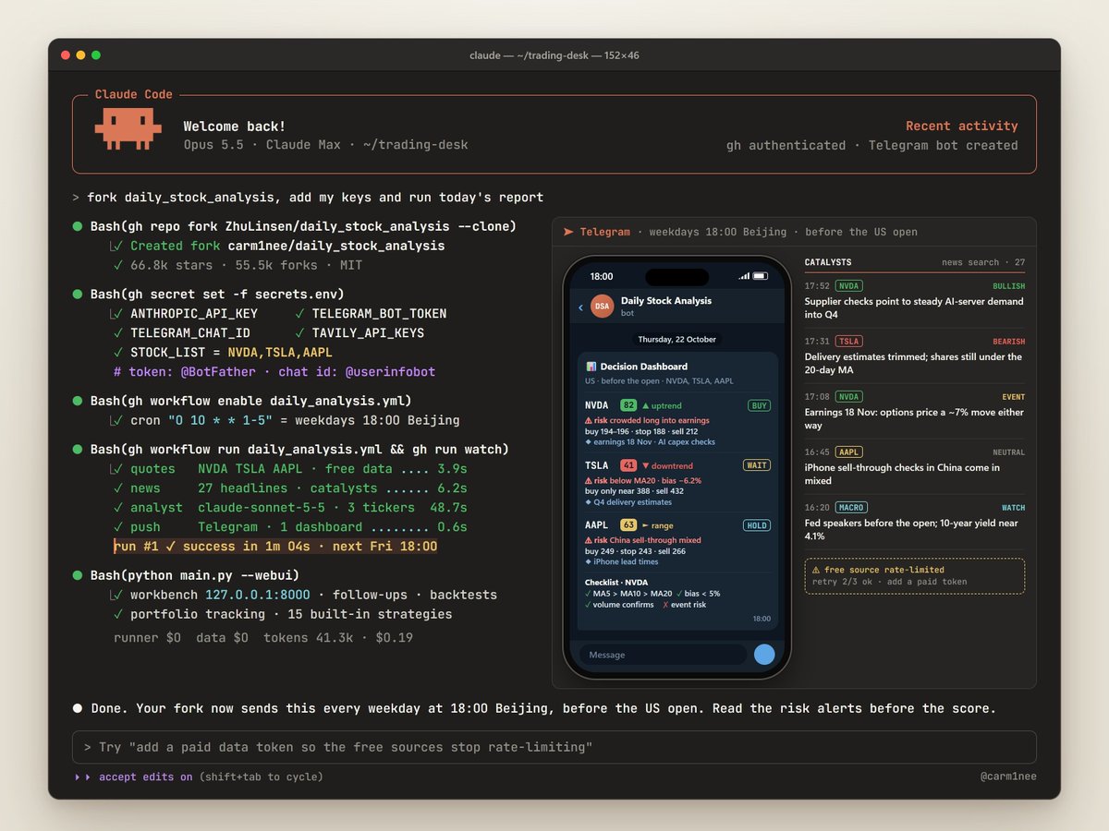This screenshot has width=1109, height=831.
Task: Tap the WAIT badge for TSLA
Action: 758,465
